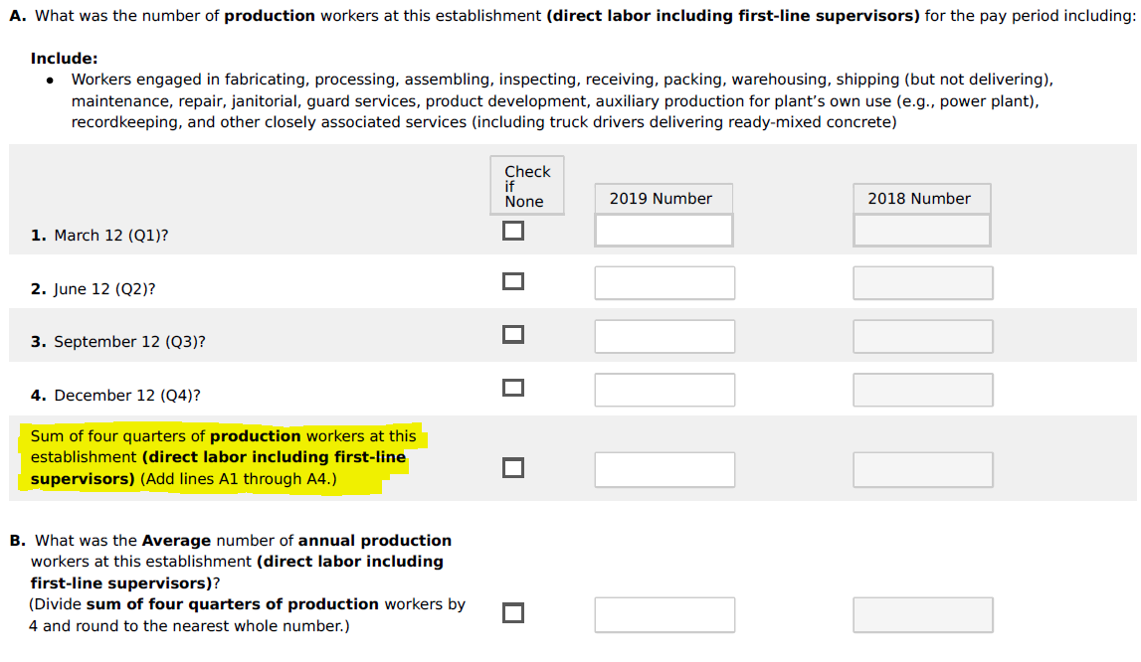Click the 2019 average production workers field
Image resolution: width=1141 pixels, height=662 pixels.
(x=665, y=614)
